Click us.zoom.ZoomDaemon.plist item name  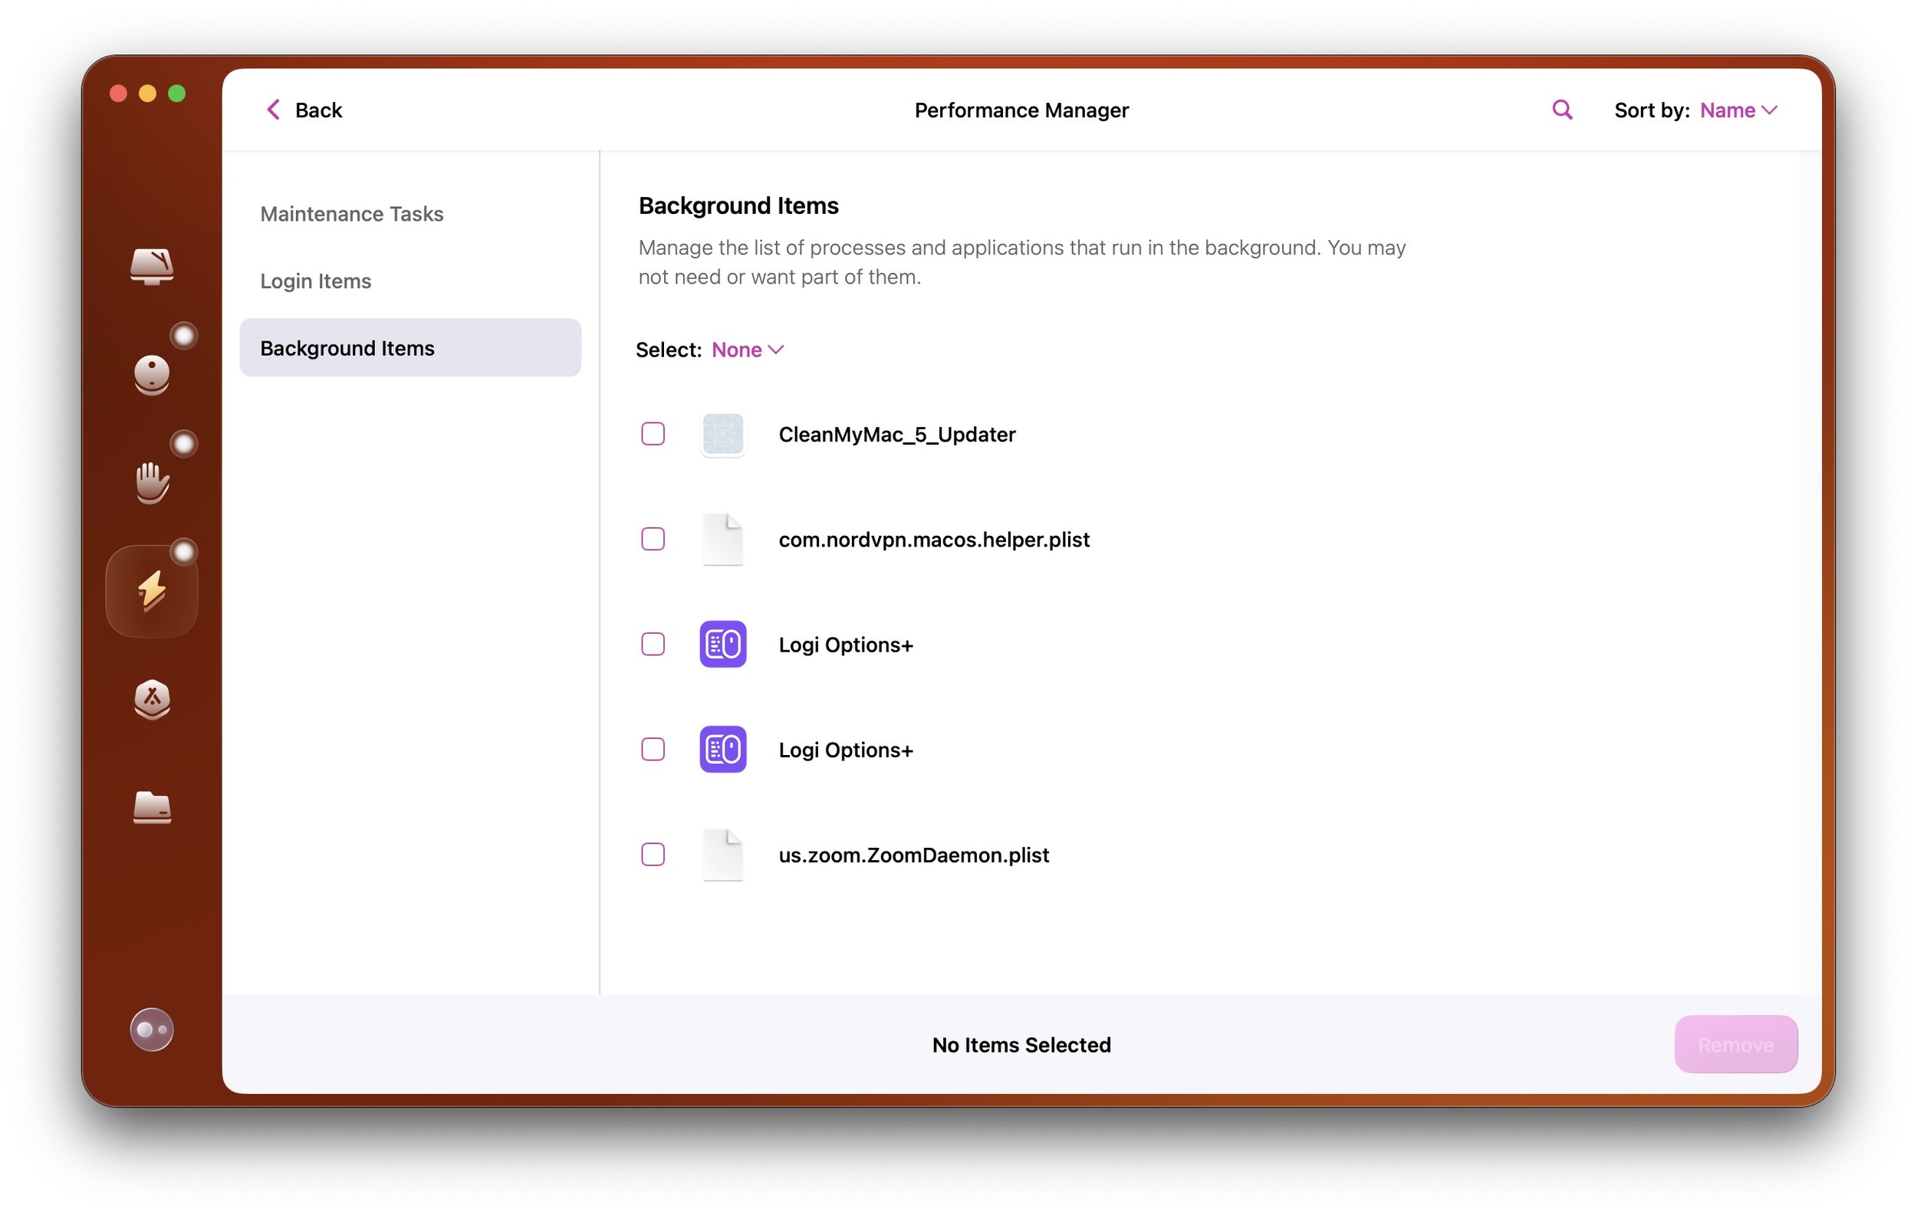coord(914,855)
